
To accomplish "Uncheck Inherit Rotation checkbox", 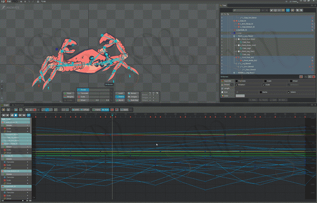I will tap(237, 85).
